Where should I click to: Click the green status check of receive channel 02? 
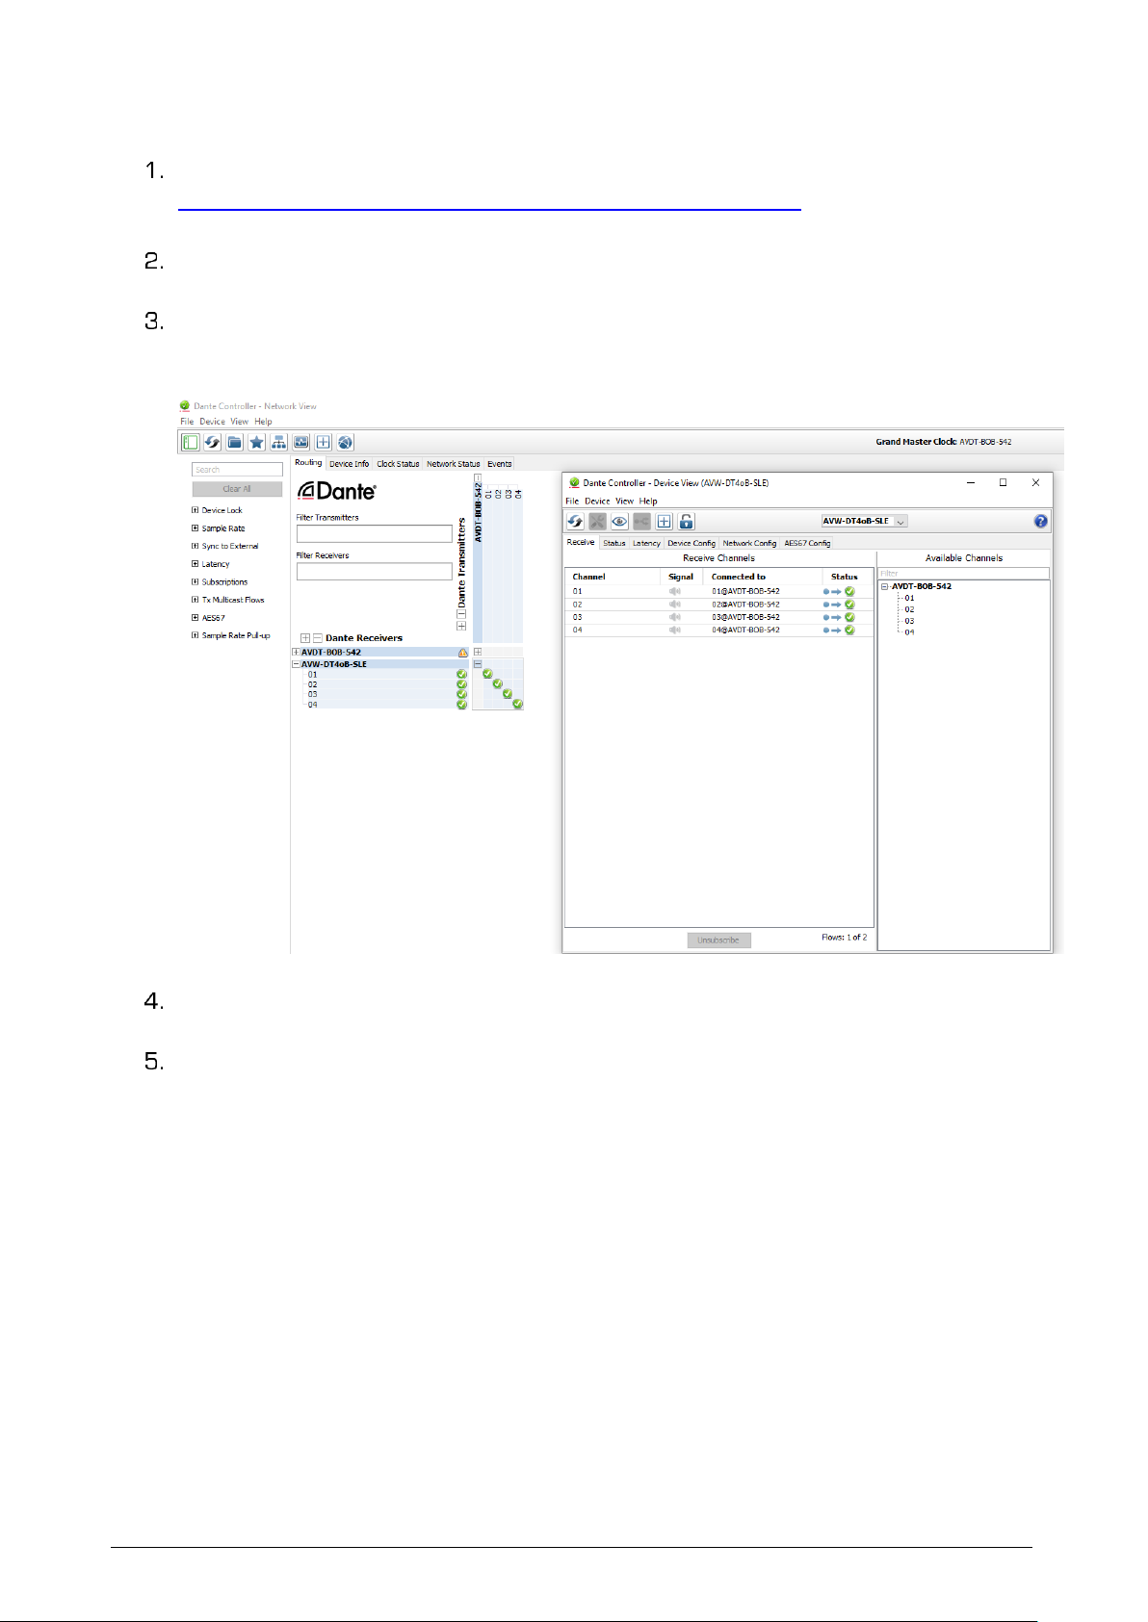(849, 605)
